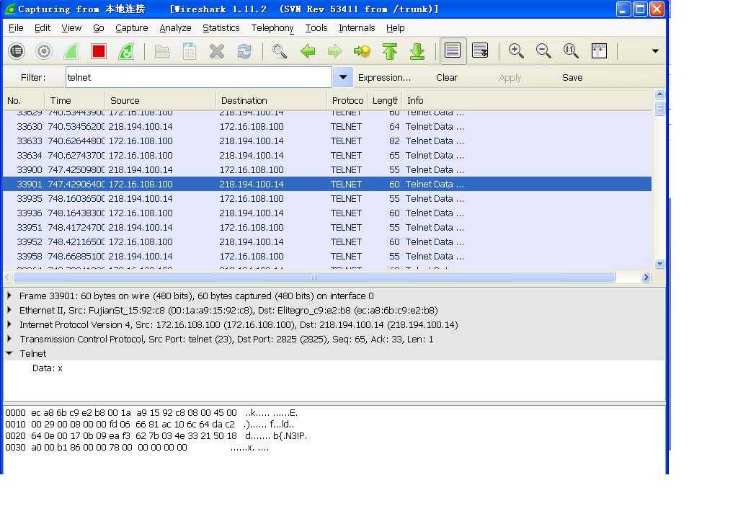The image size is (738, 532).
Task: Sort by the Destination column header
Action: click(x=271, y=100)
